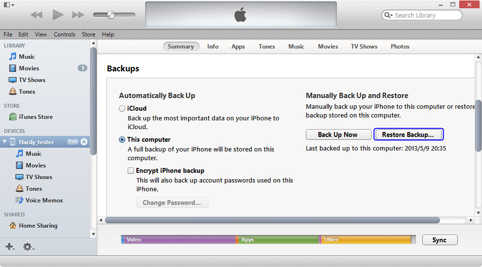Select the This computer radio button
Viewport: 482px width, 267px height.
(122, 139)
